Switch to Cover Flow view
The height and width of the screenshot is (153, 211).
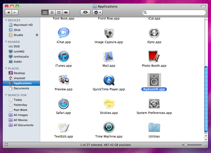point(66,12)
